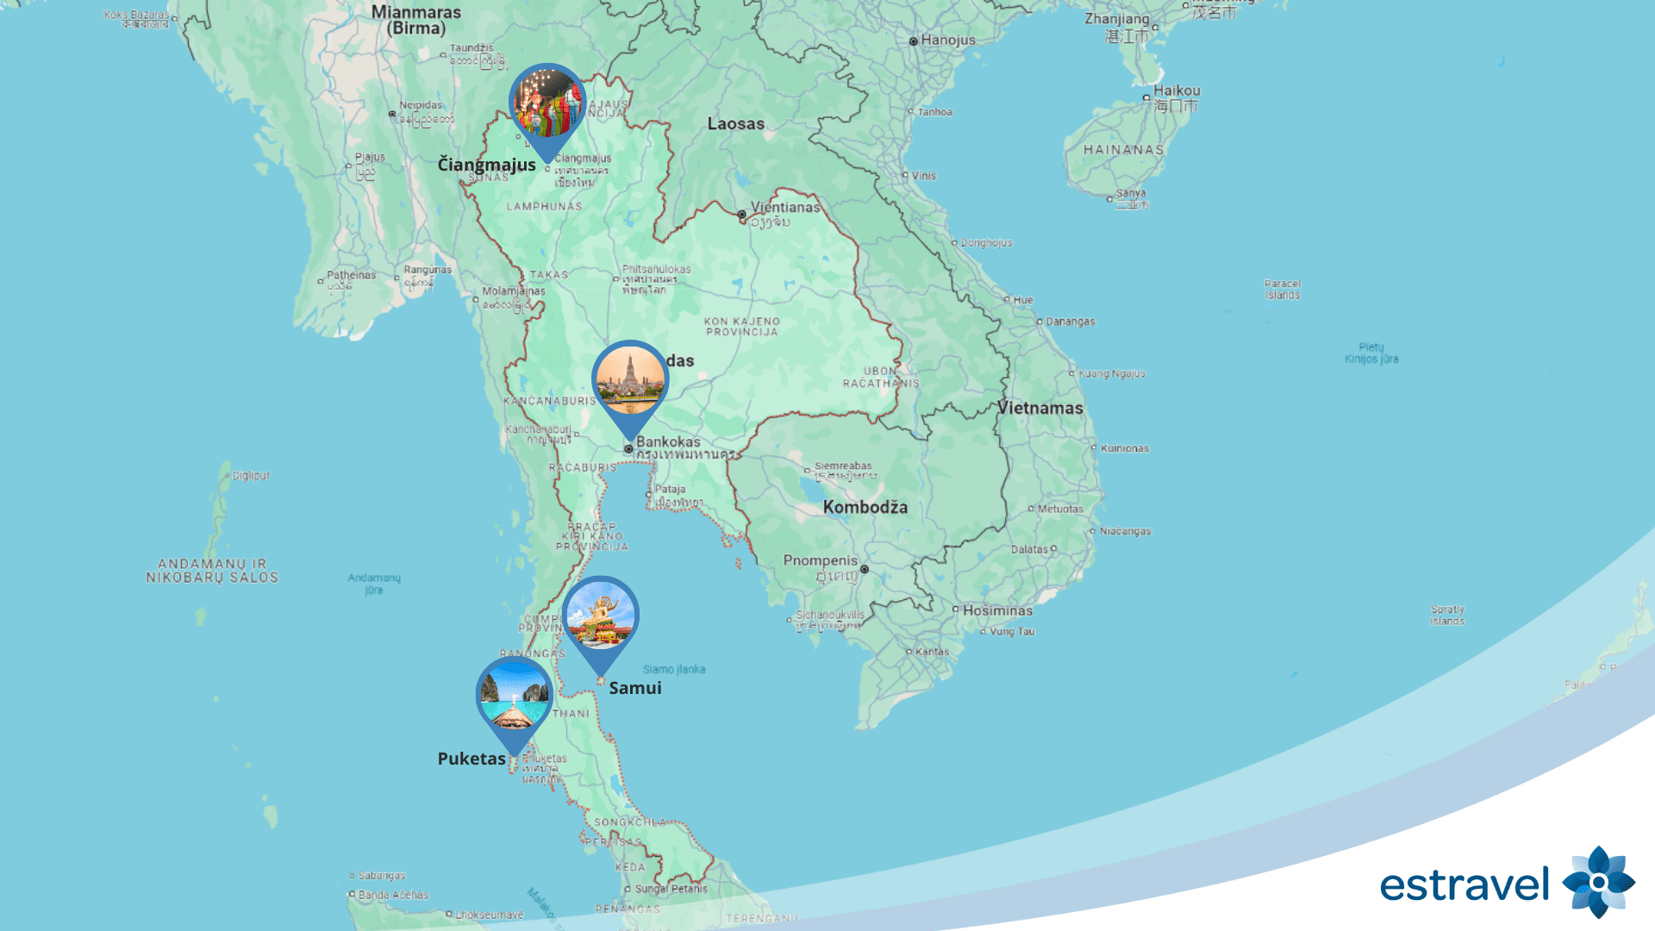Click the Vientianas capital dot marker

(x=741, y=215)
